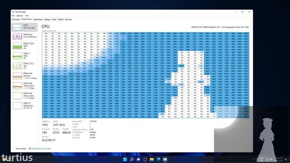The image size is (290, 163).
Task: Click the ENG language indicator in tray
Action: tap(261, 159)
